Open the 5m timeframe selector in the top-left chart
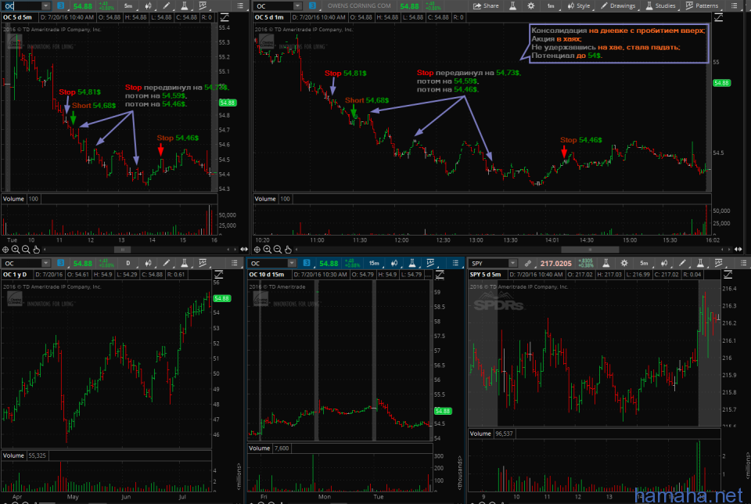Screen dimensions: 751x504 (x=128, y=5)
